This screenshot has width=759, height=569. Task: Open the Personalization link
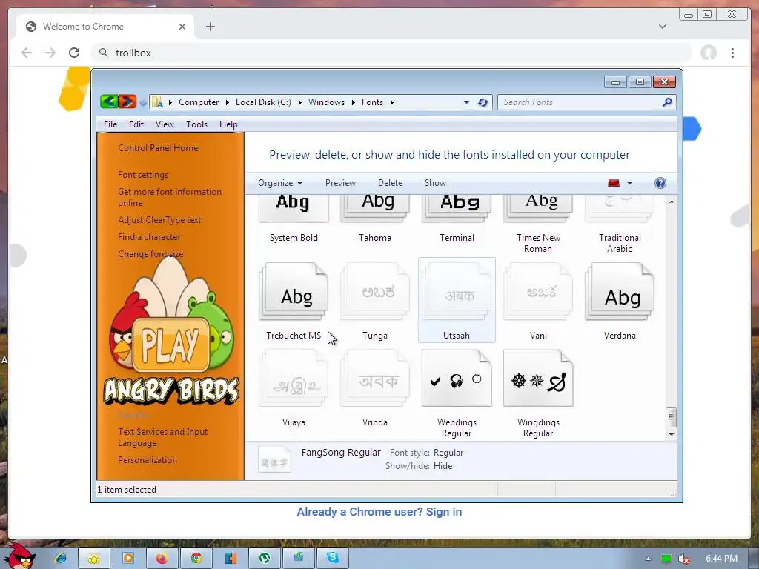click(148, 459)
